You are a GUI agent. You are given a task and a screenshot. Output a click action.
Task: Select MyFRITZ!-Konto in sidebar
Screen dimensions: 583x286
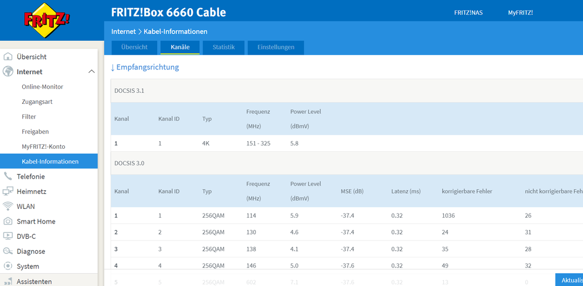[43, 147]
